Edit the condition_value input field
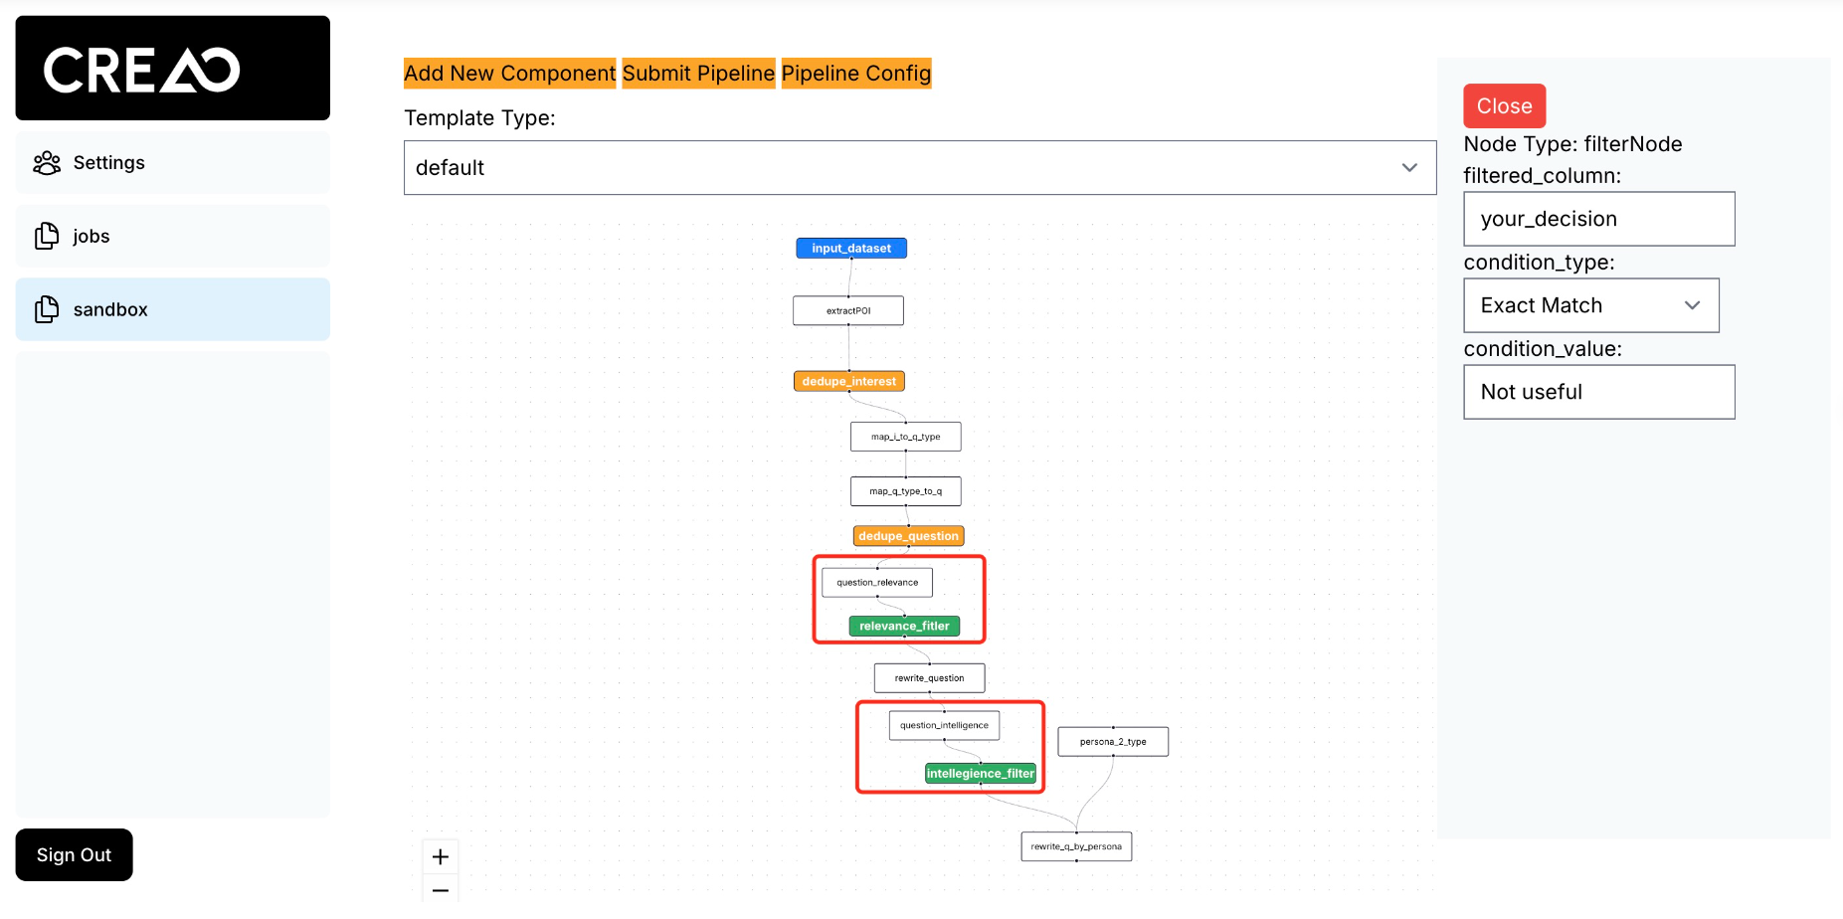The image size is (1843, 919). pos(1599,392)
